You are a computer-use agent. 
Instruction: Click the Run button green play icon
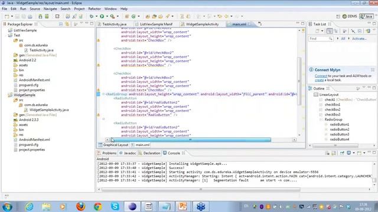(102, 16)
